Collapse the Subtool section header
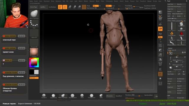Screen dimensions: 189x106 [x=170, y=48]
